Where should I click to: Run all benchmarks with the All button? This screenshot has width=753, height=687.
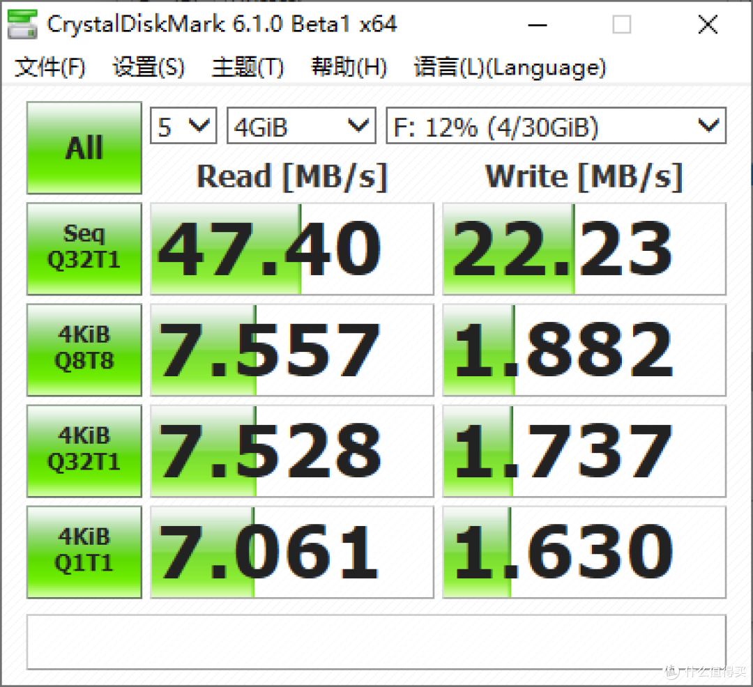click(84, 148)
